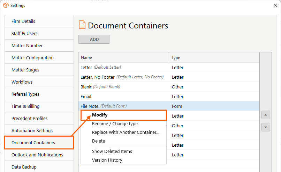281x172 pixels.
Task: Sort list by Name column header
Action: click(x=124, y=58)
